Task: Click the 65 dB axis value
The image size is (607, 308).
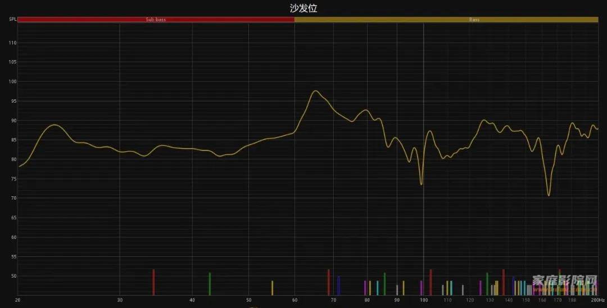Action: pyautogui.click(x=13, y=218)
